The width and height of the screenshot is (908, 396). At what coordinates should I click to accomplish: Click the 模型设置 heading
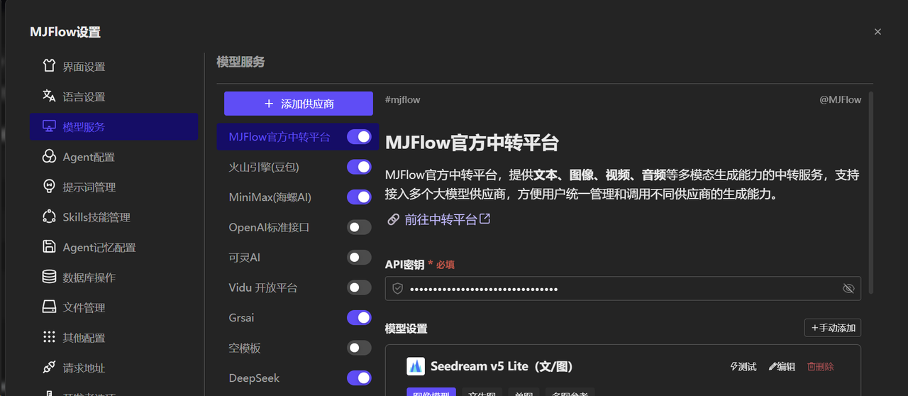point(406,329)
